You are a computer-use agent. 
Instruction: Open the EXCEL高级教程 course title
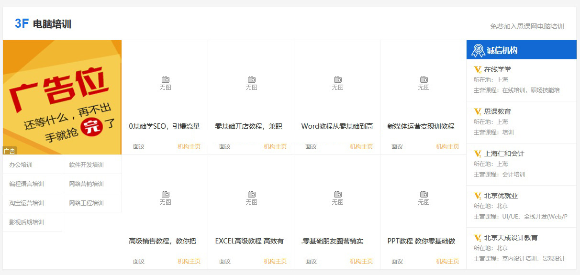pos(249,242)
